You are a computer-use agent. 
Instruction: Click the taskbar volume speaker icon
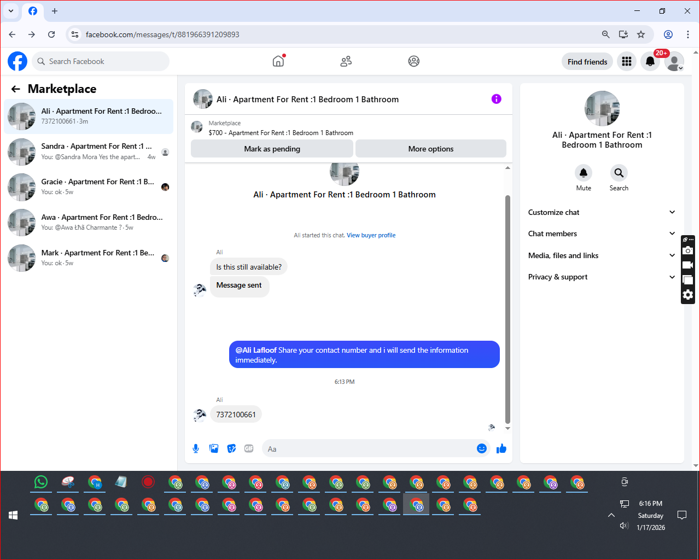click(x=624, y=526)
